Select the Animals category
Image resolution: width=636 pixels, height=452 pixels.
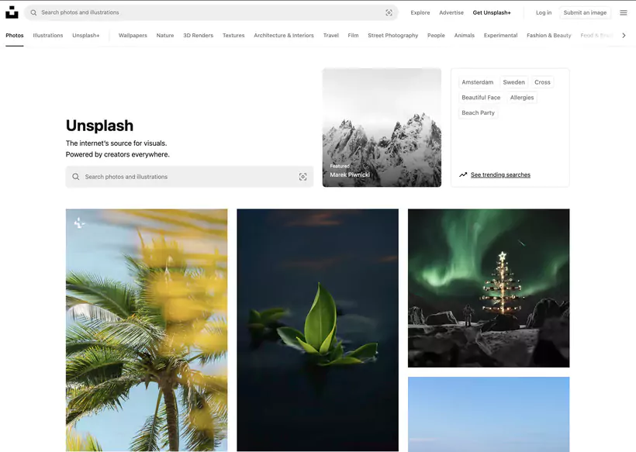click(465, 35)
